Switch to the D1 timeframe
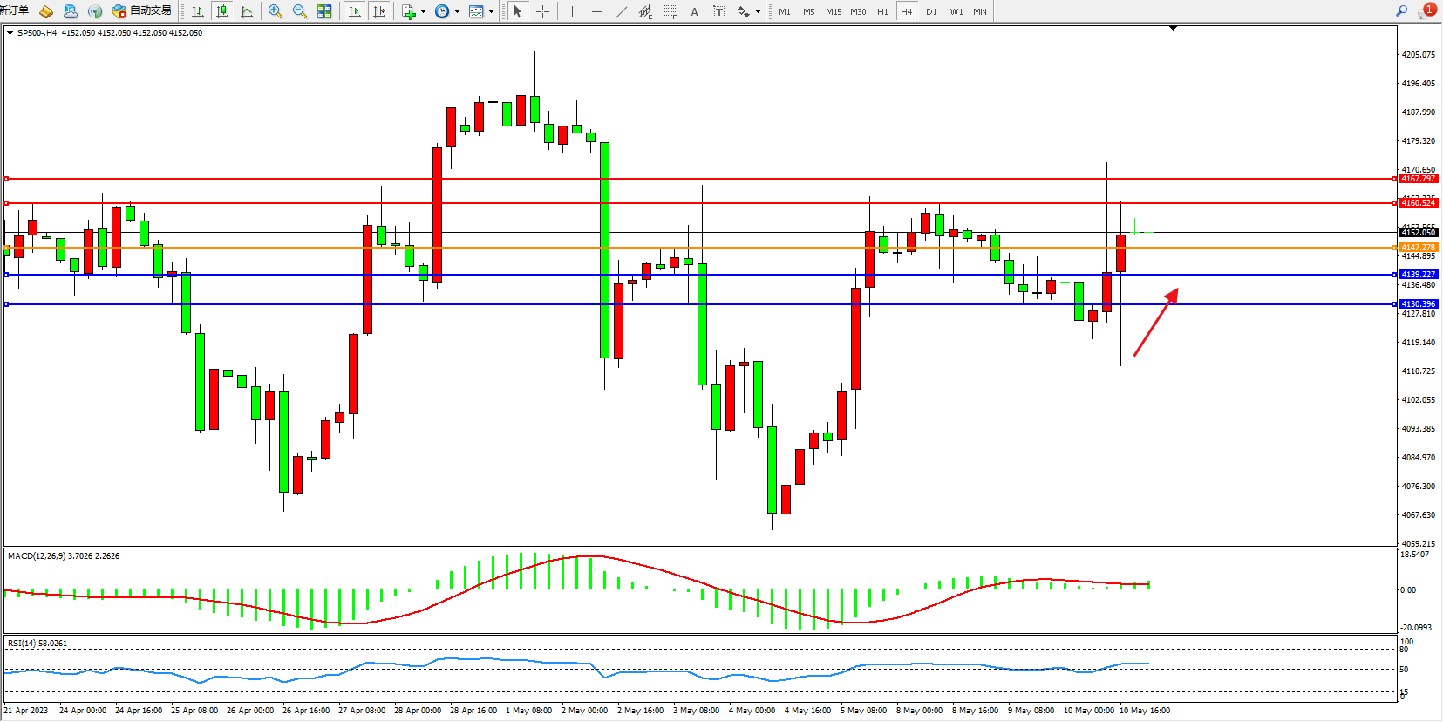The height and width of the screenshot is (722, 1443). pyautogui.click(x=931, y=11)
